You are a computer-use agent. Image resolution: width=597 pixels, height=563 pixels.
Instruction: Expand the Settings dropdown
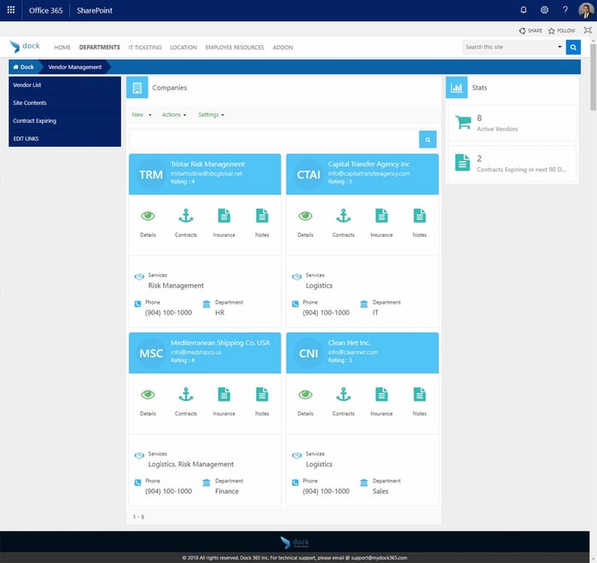(x=211, y=114)
